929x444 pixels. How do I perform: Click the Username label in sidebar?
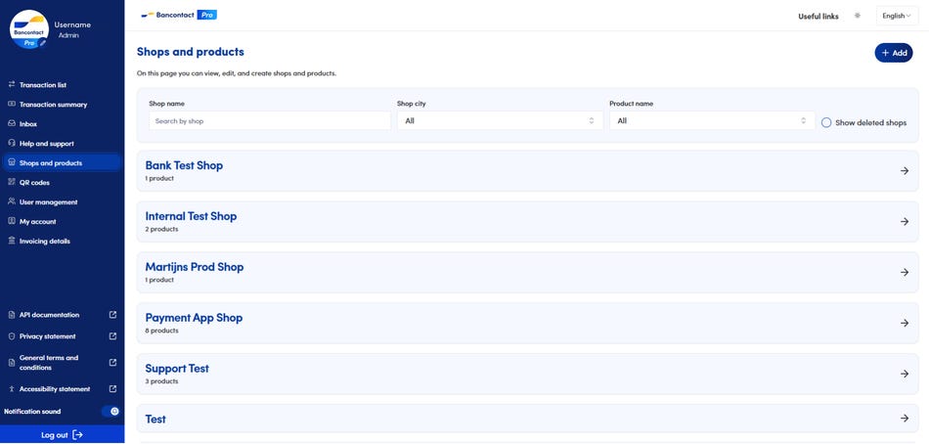72,24
